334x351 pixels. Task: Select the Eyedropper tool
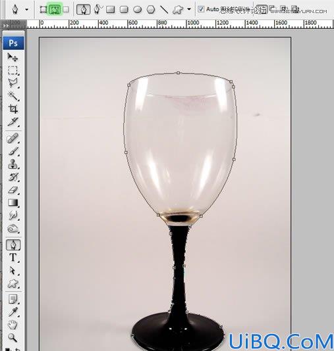tap(13, 312)
